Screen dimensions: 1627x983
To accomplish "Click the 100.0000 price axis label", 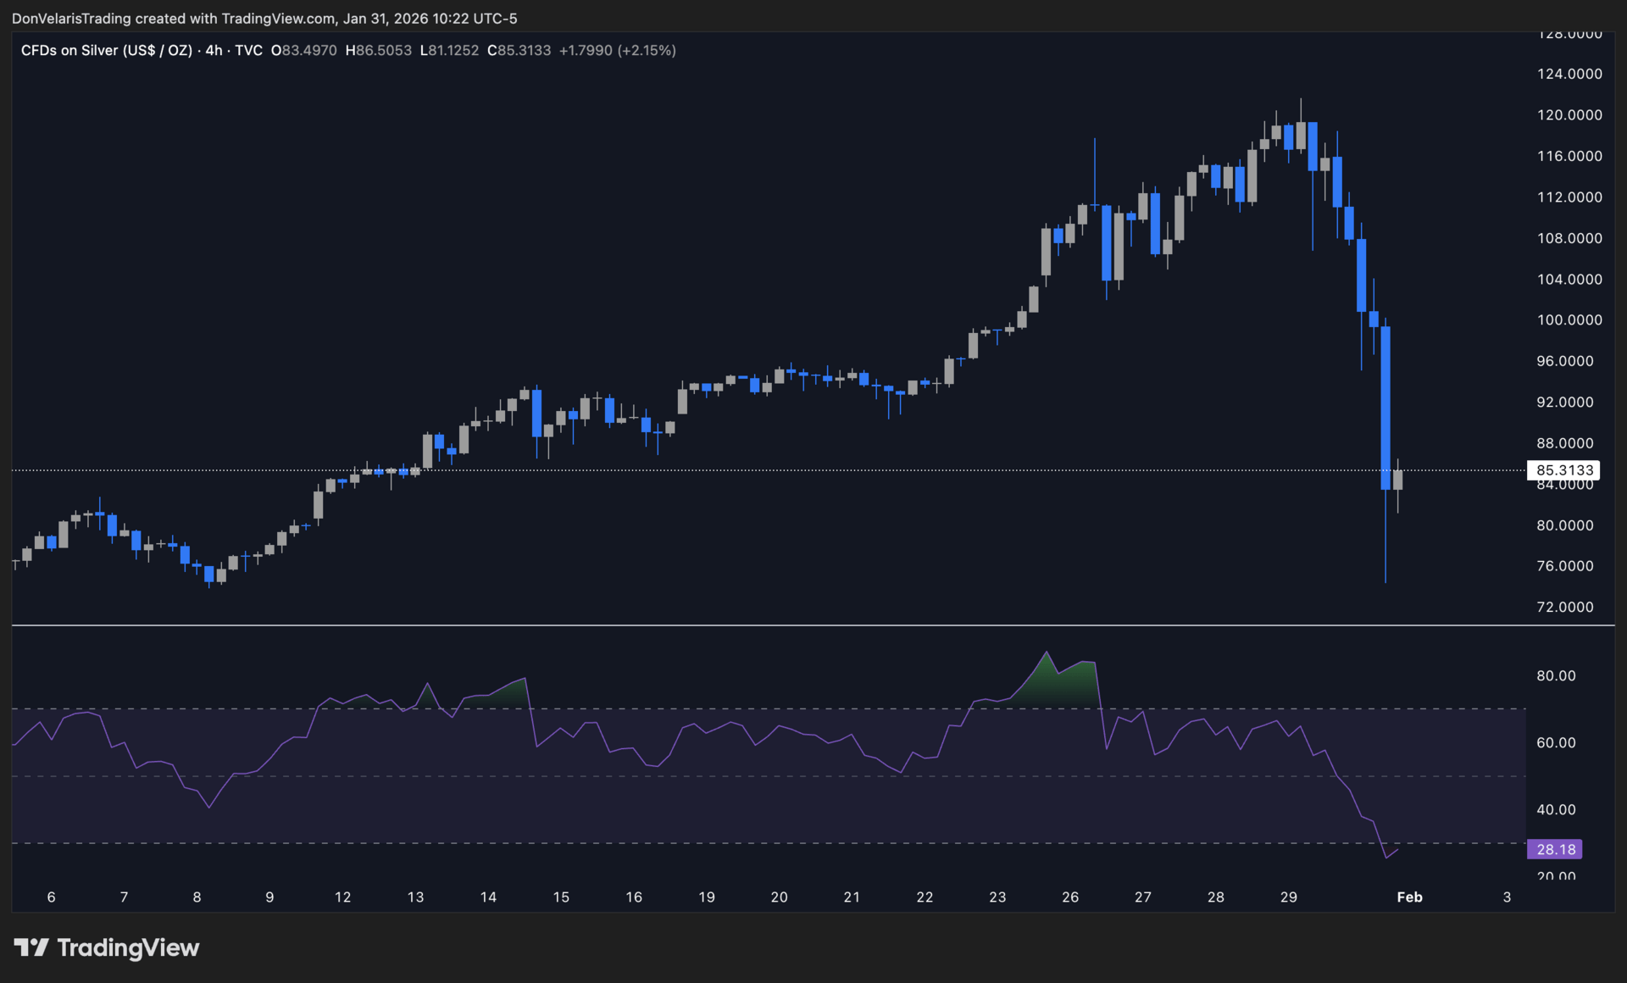I will [x=1569, y=319].
